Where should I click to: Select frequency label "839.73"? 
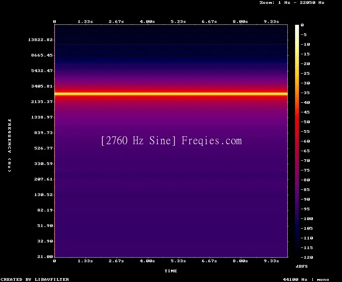coord(43,132)
